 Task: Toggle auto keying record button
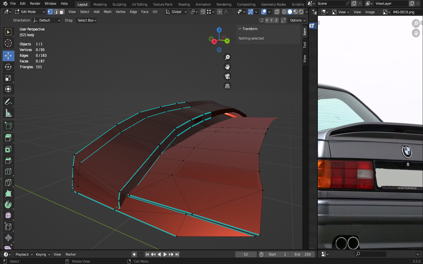tap(134, 254)
